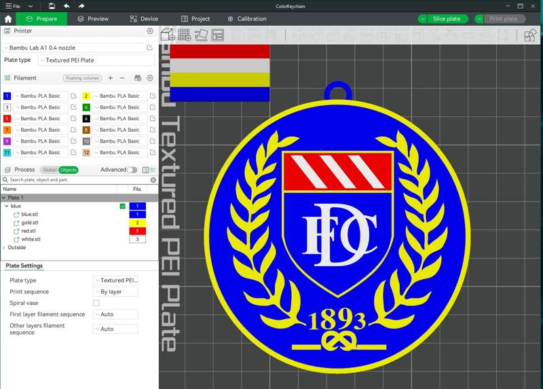Click the Slice plate button
Screen dimensions: 543x389
447,19
